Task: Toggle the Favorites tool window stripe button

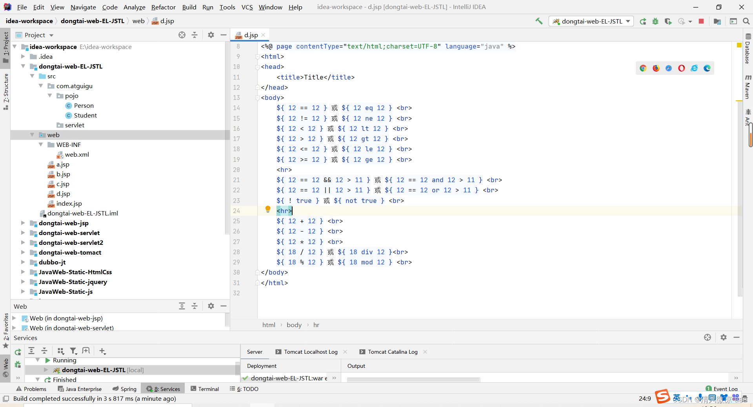Action: [5, 330]
